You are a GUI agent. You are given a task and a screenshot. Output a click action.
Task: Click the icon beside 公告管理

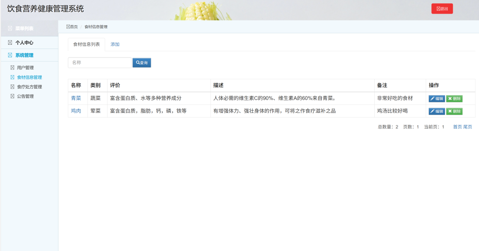[13, 96]
